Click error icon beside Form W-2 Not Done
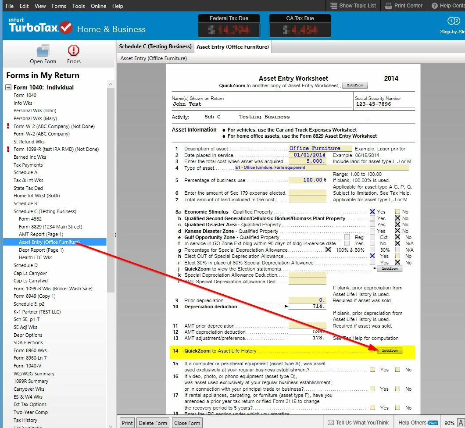This screenshot has width=465, height=428. pos(8,126)
